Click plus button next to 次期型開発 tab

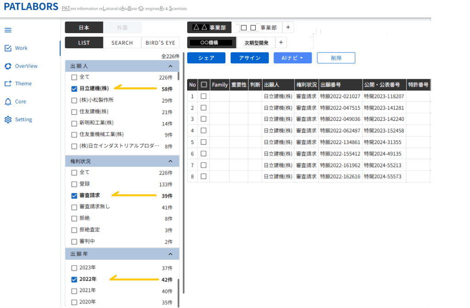[281, 43]
